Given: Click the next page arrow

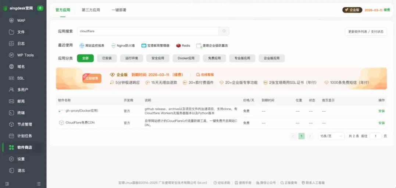Looking at the screenshot, I should coord(310,136).
